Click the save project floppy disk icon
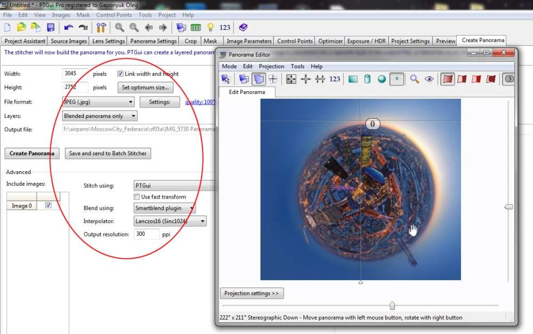The width and height of the screenshot is (533, 334). (x=51, y=27)
